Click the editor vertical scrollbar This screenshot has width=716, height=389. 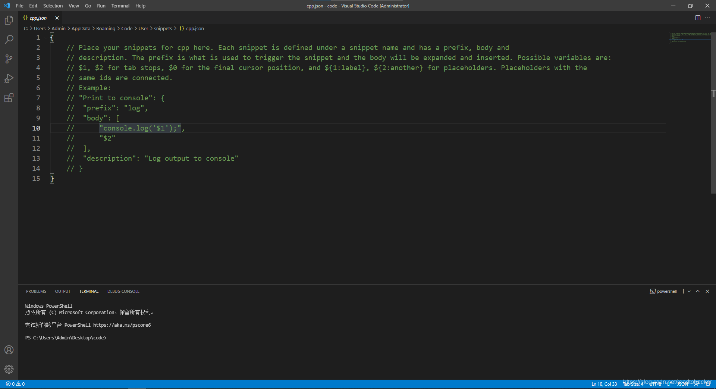[713, 113]
